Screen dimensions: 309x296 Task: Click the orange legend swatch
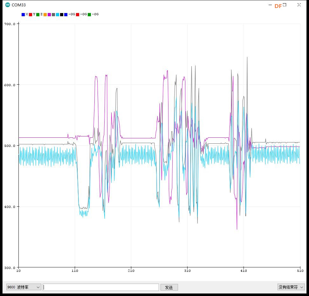coord(45,15)
